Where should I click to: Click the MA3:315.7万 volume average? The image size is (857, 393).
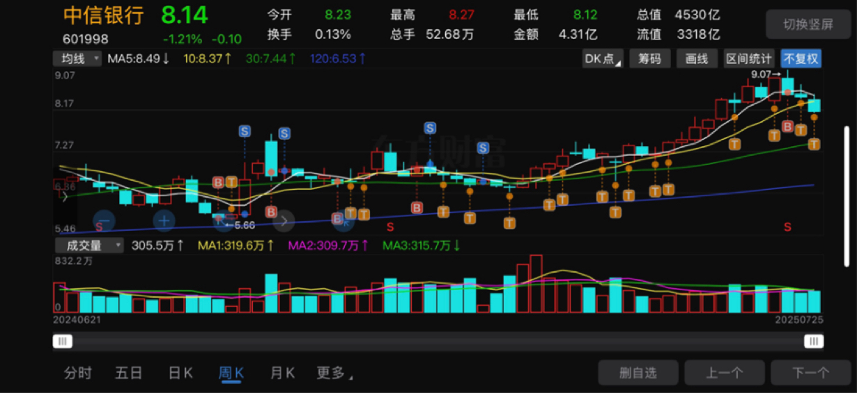(422, 245)
